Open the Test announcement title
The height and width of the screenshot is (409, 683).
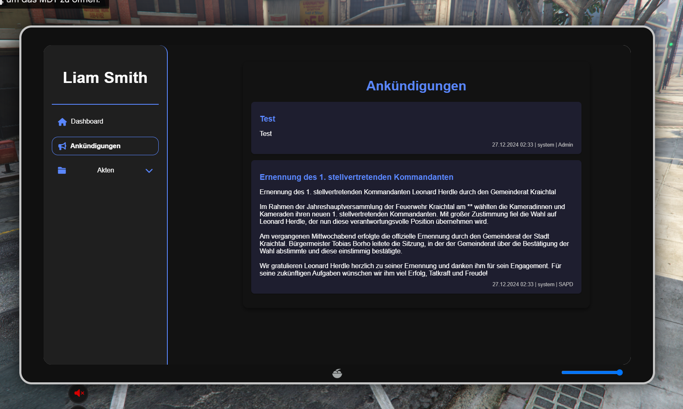pyautogui.click(x=267, y=119)
